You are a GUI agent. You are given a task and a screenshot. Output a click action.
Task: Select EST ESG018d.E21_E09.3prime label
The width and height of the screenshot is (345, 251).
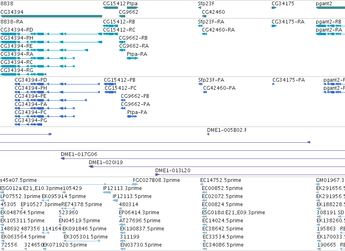click(234, 213)
